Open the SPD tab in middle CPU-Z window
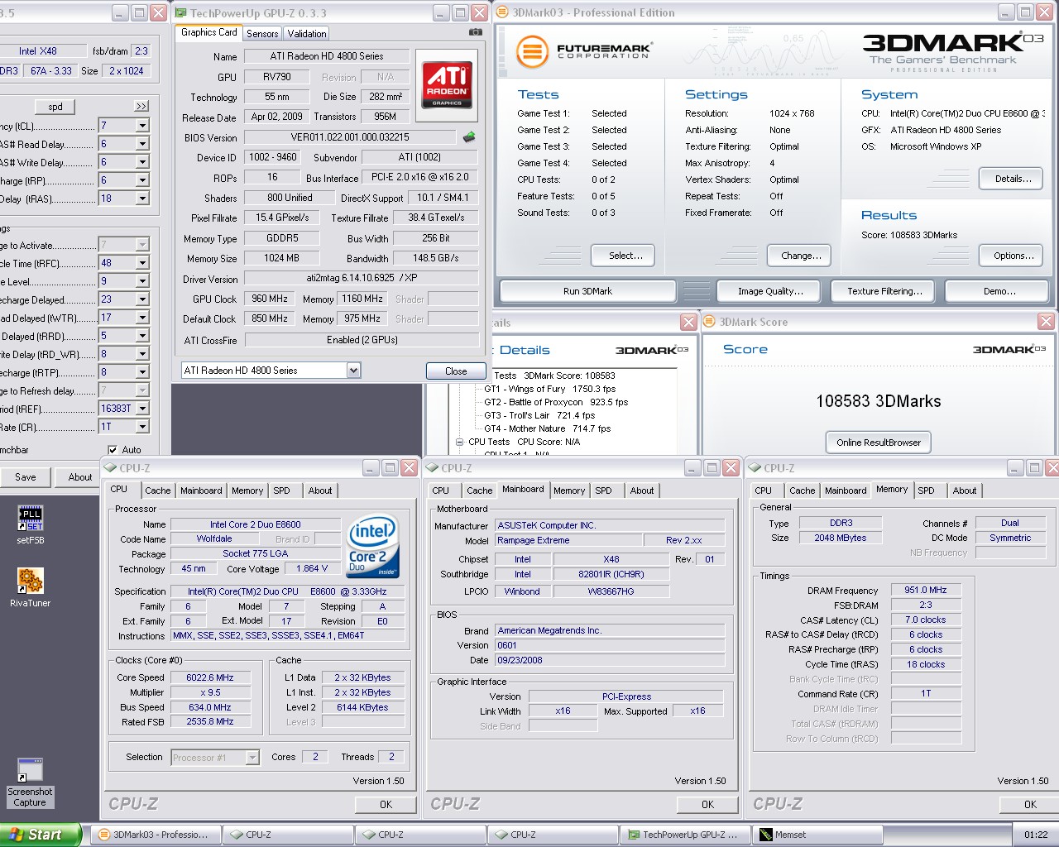Screen dimensions: 1059x847 (604, 490)
